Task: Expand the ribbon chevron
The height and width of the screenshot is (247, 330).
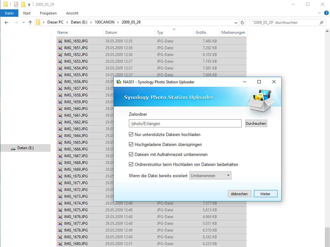Action: 319,13
